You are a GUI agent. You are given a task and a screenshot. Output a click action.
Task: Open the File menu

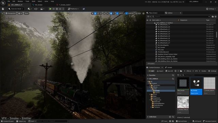[x=9, y=1]
